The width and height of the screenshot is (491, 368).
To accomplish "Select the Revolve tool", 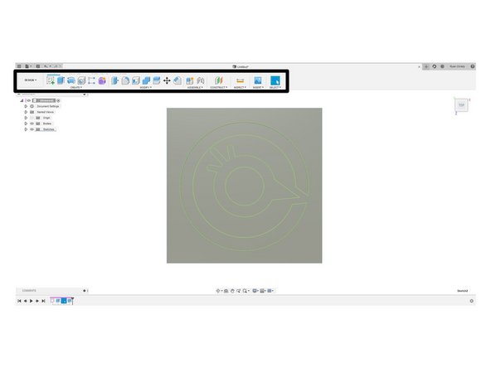I will click(71, 80).
